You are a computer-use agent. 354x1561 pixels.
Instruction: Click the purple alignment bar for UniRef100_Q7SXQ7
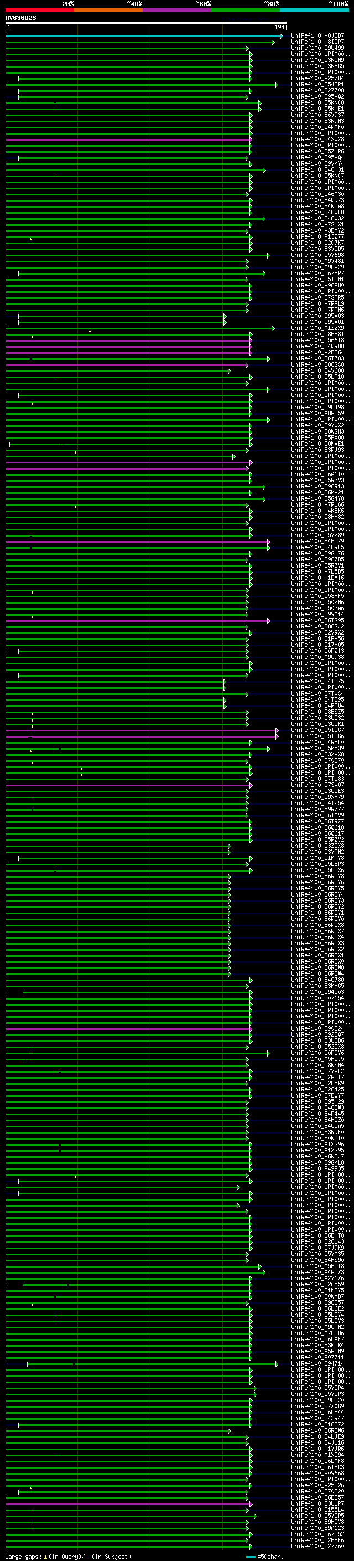pos(129,785)
